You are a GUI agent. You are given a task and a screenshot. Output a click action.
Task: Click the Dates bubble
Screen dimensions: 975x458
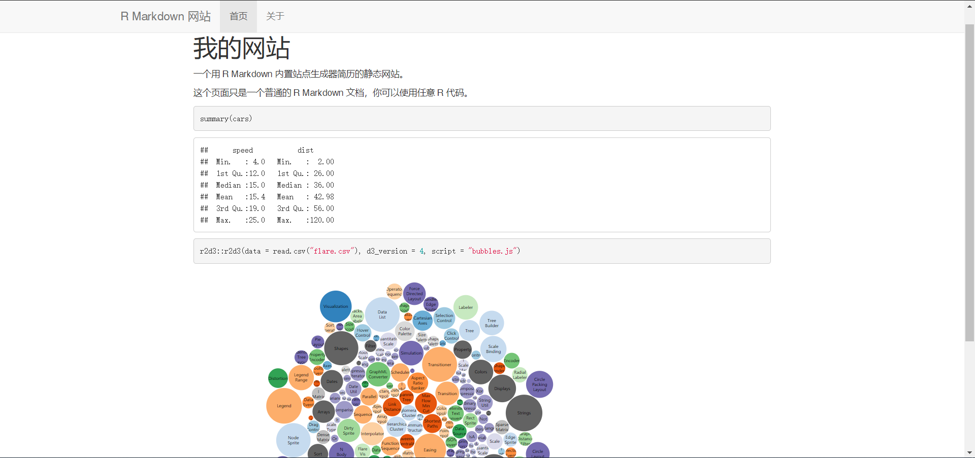point(332,381)
